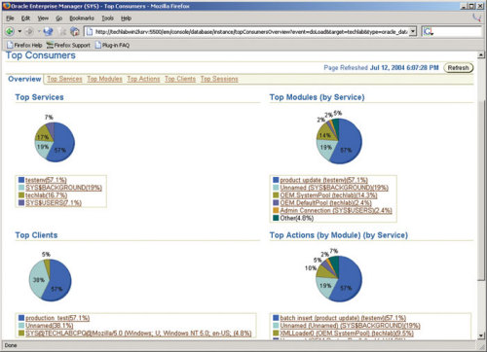Open the Bookmarks menu
The image size is (487, 352).
pos(82,18)
